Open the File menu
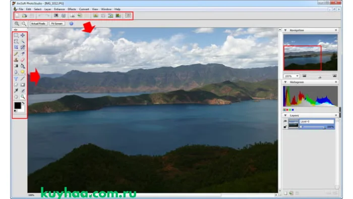Image resolution: width=353 pixels, height=199 pixels. coord(21,9)
